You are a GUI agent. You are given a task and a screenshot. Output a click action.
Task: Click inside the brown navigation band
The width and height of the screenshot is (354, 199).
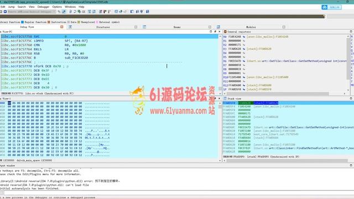pos(162,16)
